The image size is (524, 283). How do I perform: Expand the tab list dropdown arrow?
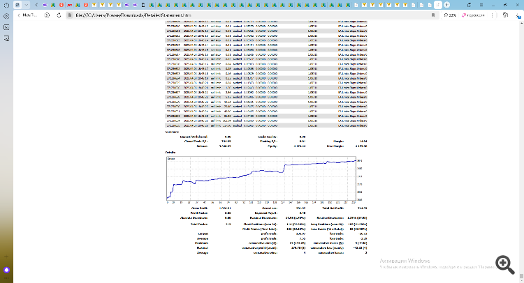click(x=26, y=5)
